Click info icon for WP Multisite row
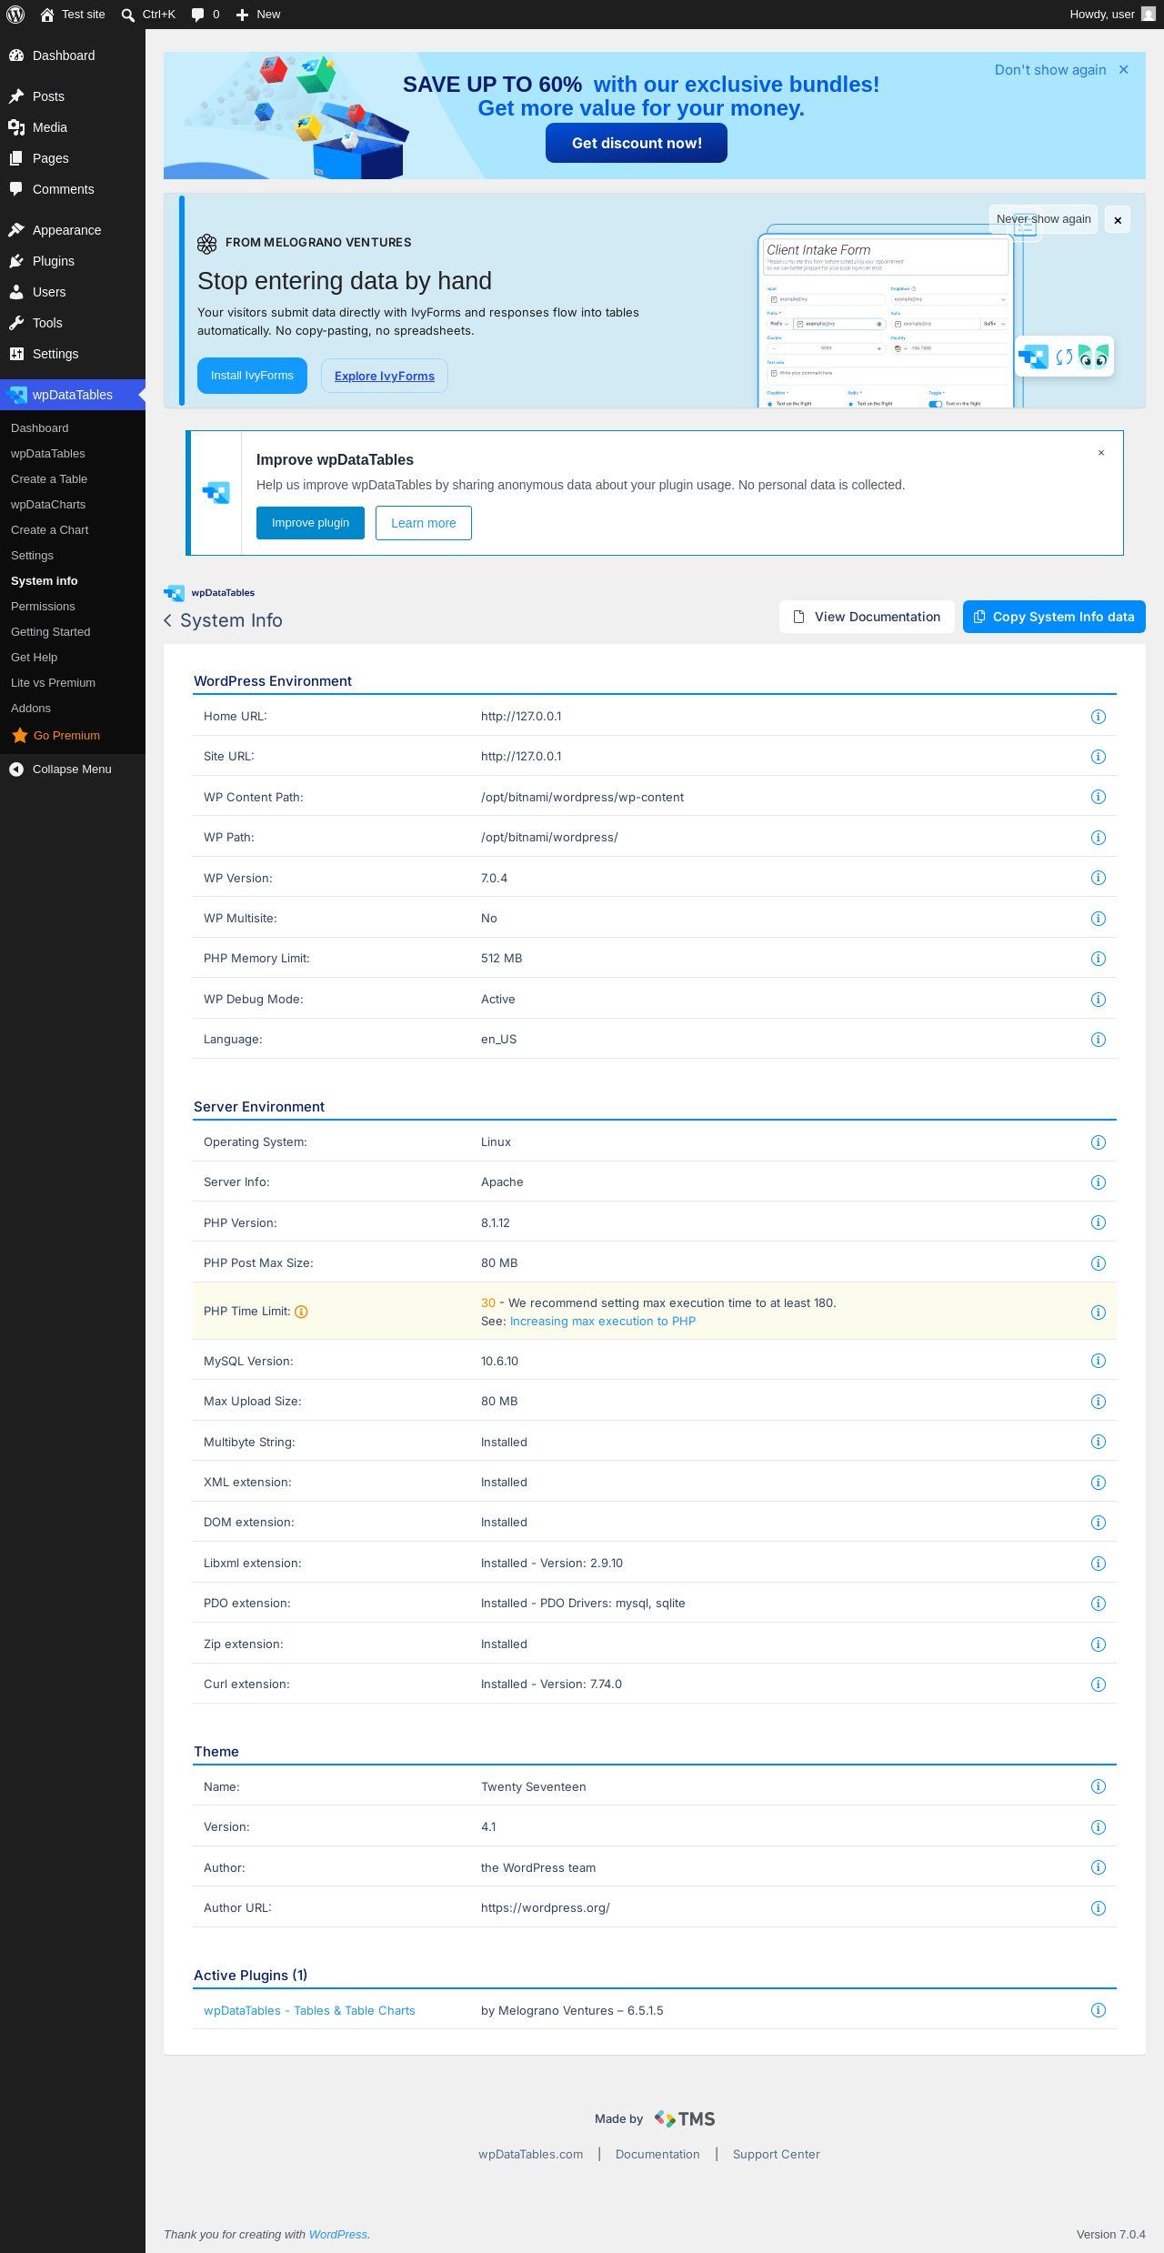This screenshot has width=1164, height=2253. (1099, 919)
